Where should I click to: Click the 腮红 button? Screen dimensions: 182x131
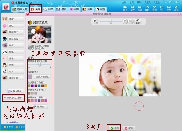click(x=16, y=26)
